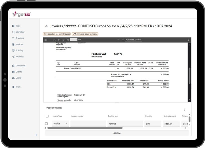Click 'VAT of invoice-issuer is missing' tag
The width and height of the screenshot is (205, 148).
coord(85,34)
